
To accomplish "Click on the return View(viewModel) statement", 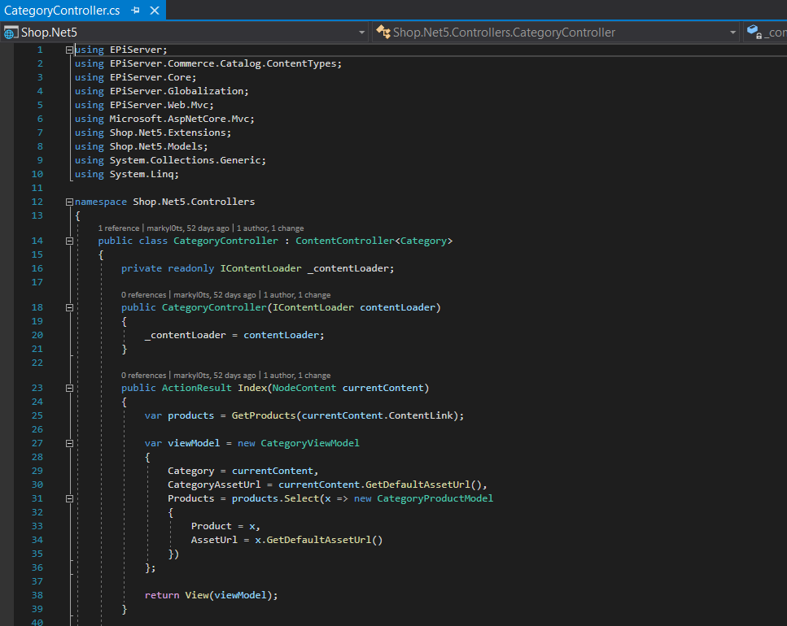I will click(211, 595).
